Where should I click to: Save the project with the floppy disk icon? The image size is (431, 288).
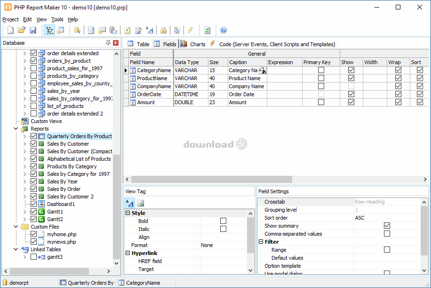click(x=33, y=30)
